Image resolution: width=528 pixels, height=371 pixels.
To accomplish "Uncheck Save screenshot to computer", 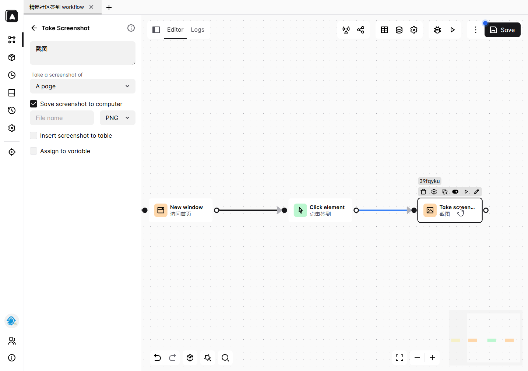I will click(34, 104).
